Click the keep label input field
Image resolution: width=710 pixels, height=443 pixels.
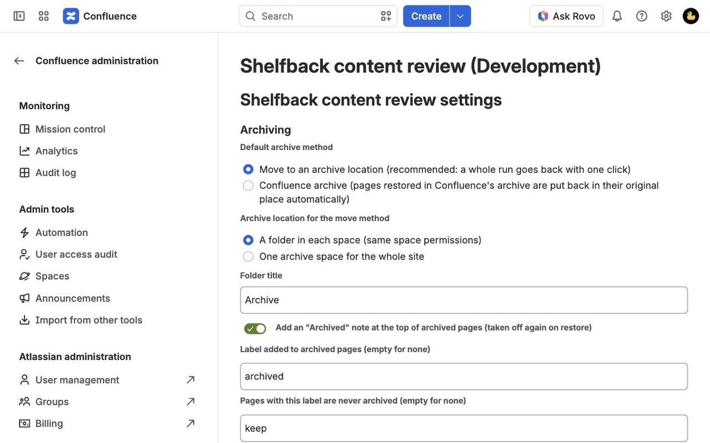[464, 429]
